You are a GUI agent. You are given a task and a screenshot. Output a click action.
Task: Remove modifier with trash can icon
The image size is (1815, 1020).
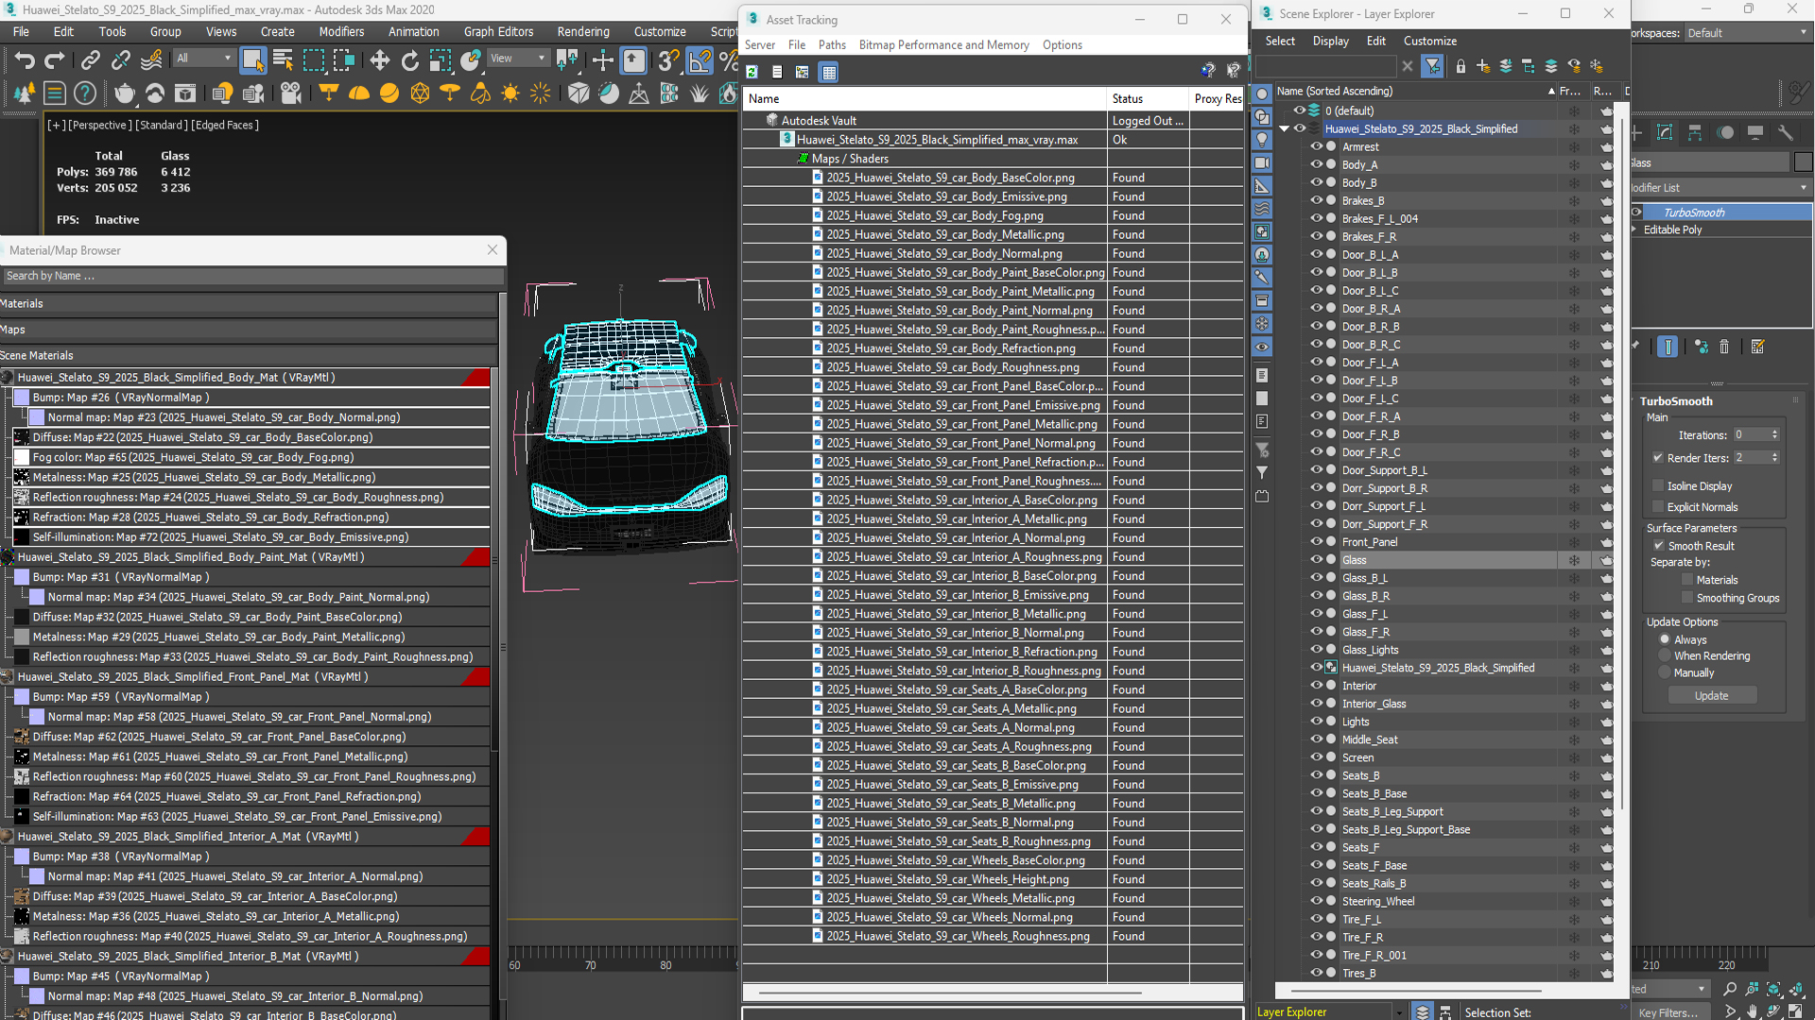click(x=1724, y=347)
